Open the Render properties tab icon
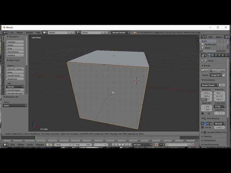This screenshot has width=231, height=173. [209, 55]
